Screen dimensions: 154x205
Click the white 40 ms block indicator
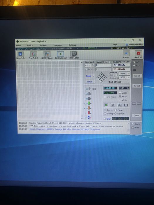[x=89, y=89]
